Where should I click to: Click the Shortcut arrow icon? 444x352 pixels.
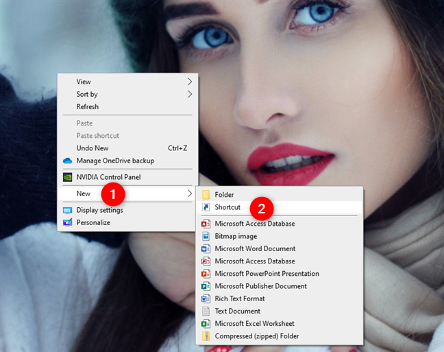click(206, 207)
